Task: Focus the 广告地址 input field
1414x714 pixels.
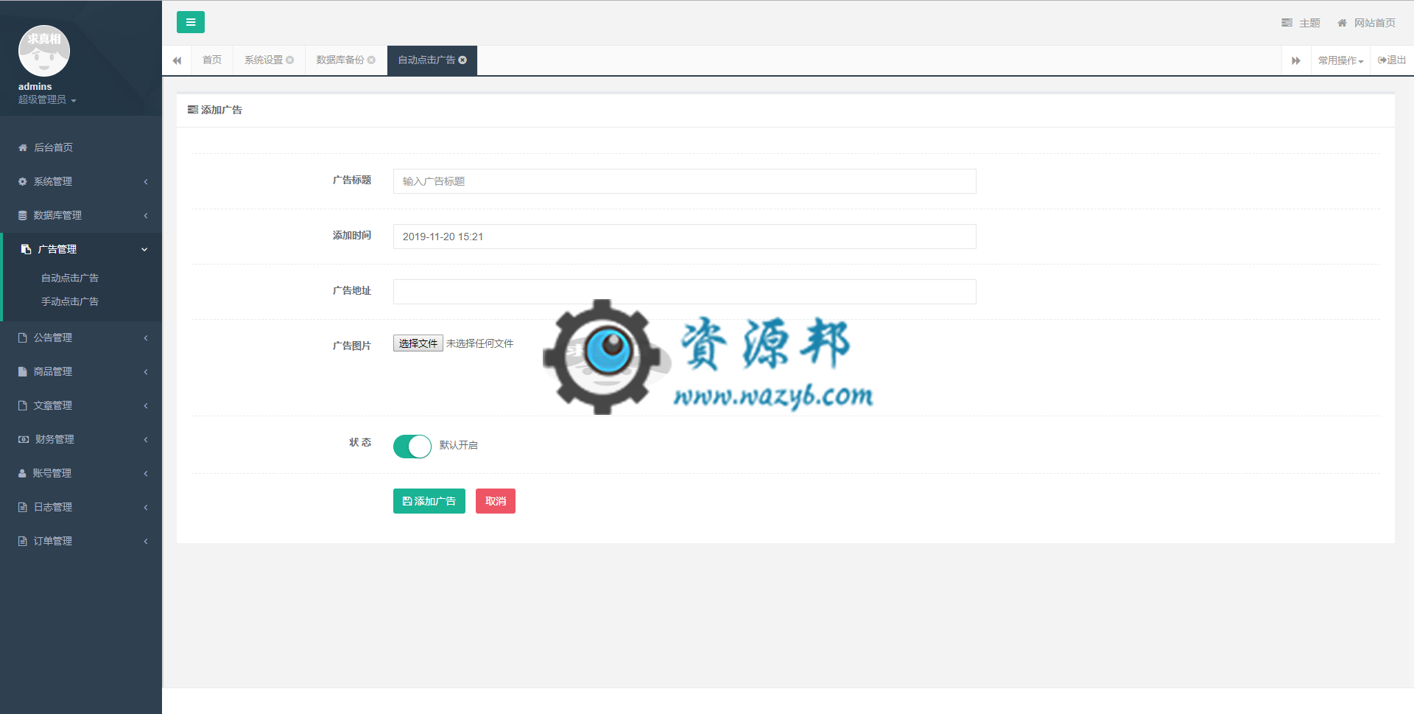Action: click(685, 292)
